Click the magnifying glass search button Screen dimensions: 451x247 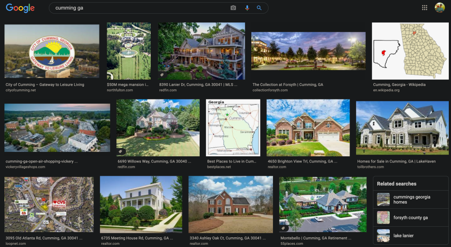259,8
